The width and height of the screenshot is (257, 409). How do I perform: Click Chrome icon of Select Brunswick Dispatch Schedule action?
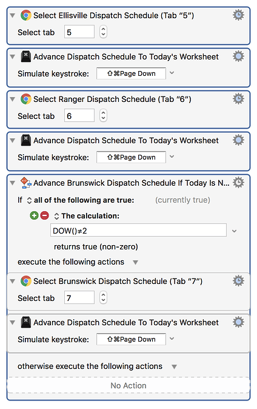[x=26, y=281]
